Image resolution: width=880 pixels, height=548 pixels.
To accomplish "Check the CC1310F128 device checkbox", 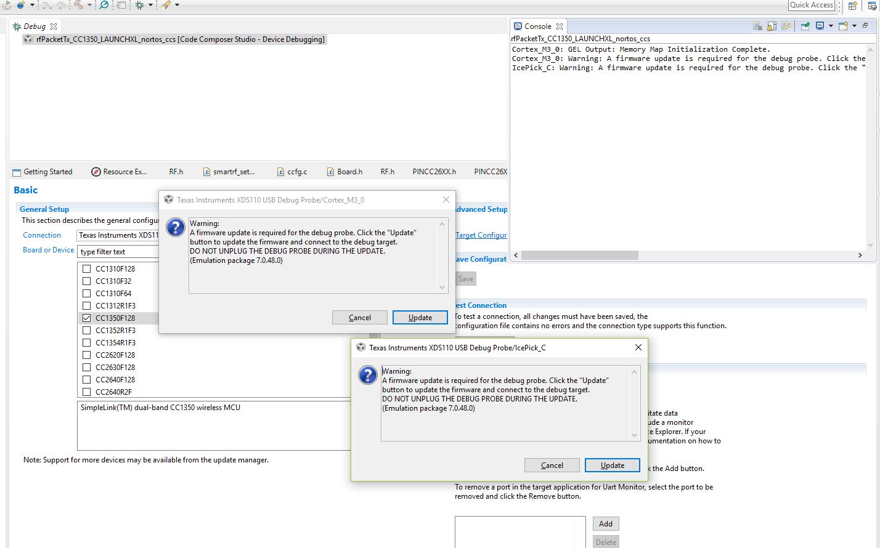I will click(x=86, y=268).
